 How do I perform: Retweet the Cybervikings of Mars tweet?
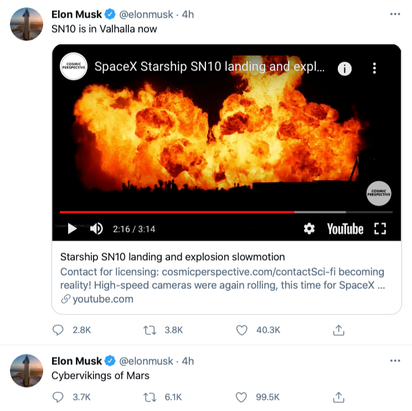pyautogui.click(x=150, y=397)
